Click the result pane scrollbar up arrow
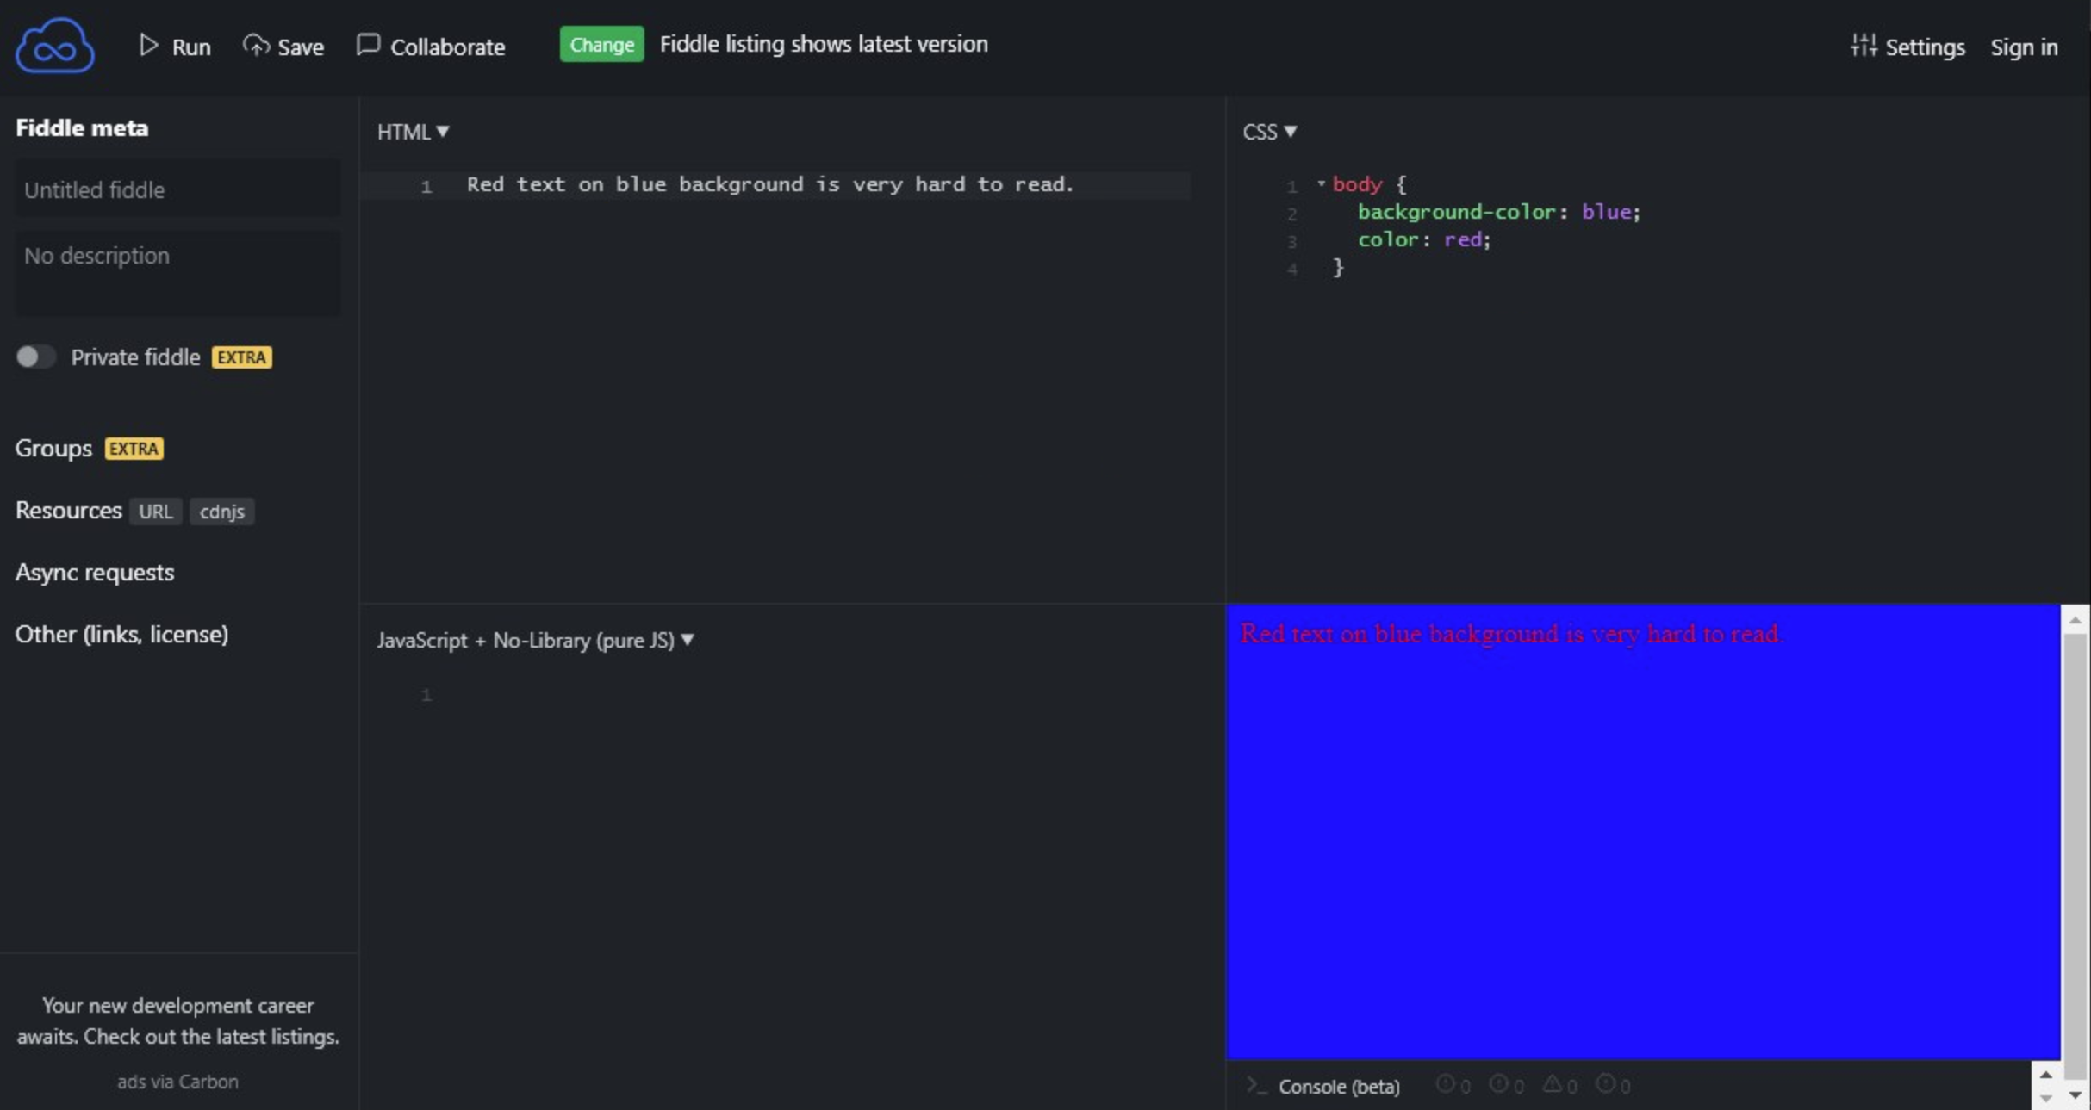Screen dimensions: 2091x1110 (x=2075, y=620)
